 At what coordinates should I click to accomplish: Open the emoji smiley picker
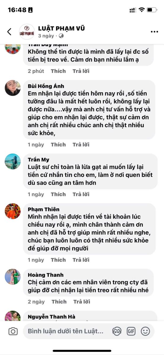145,331
